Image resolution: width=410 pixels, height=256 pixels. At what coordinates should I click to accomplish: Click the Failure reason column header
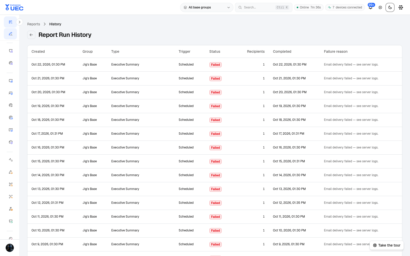(336, 51)
